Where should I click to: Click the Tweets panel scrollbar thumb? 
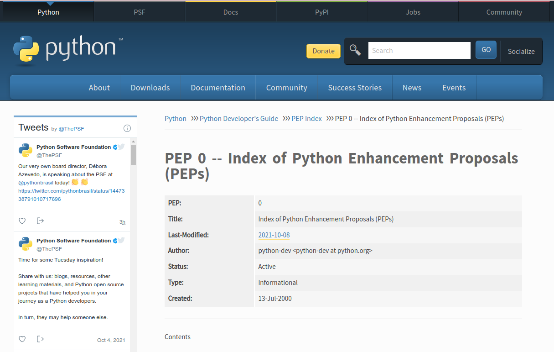133,155
